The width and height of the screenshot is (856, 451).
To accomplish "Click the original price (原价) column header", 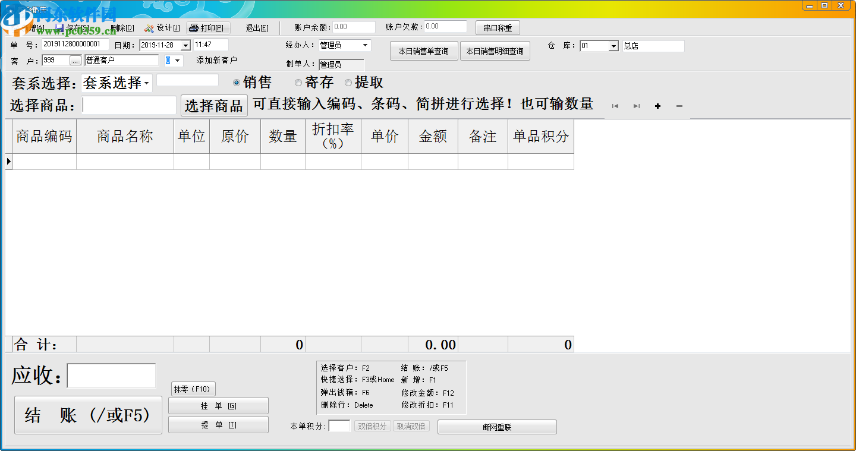I will (x=235, y=137).
